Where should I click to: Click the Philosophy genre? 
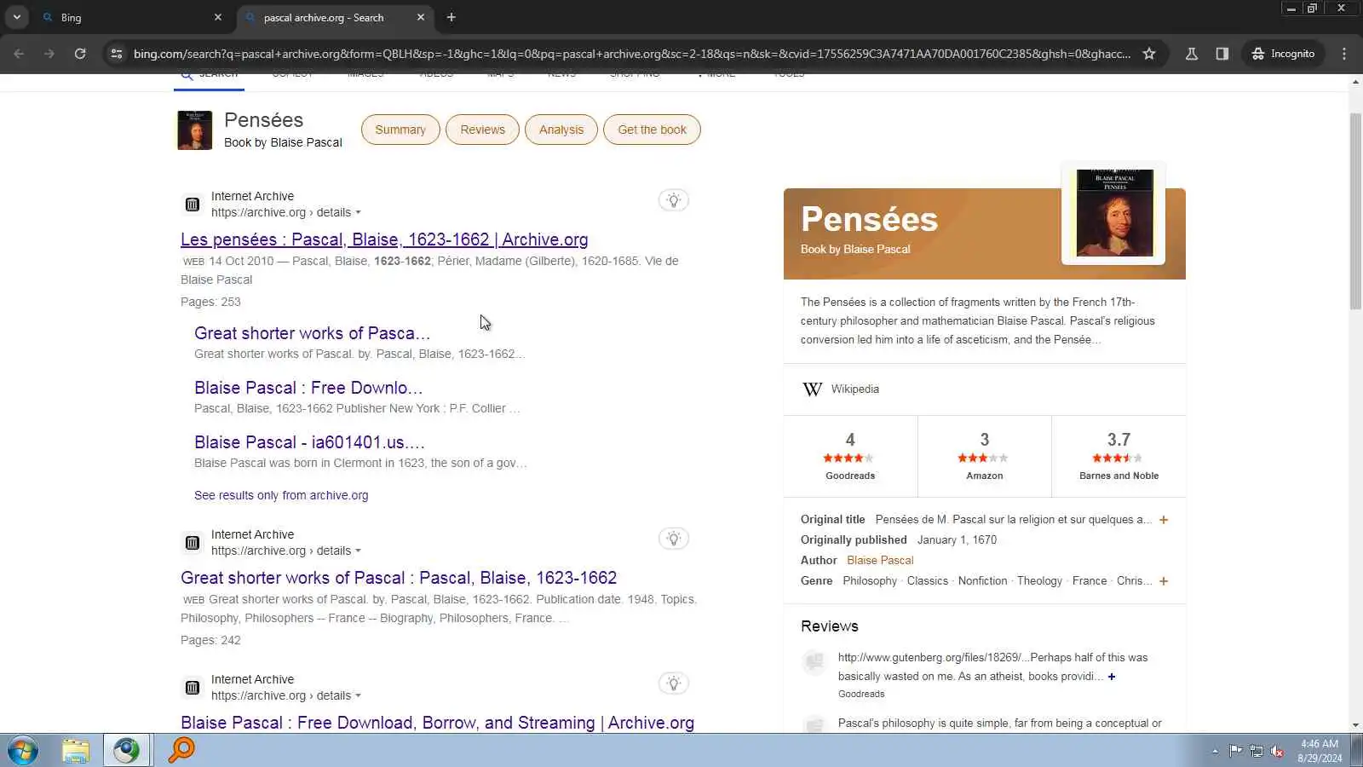870,581
